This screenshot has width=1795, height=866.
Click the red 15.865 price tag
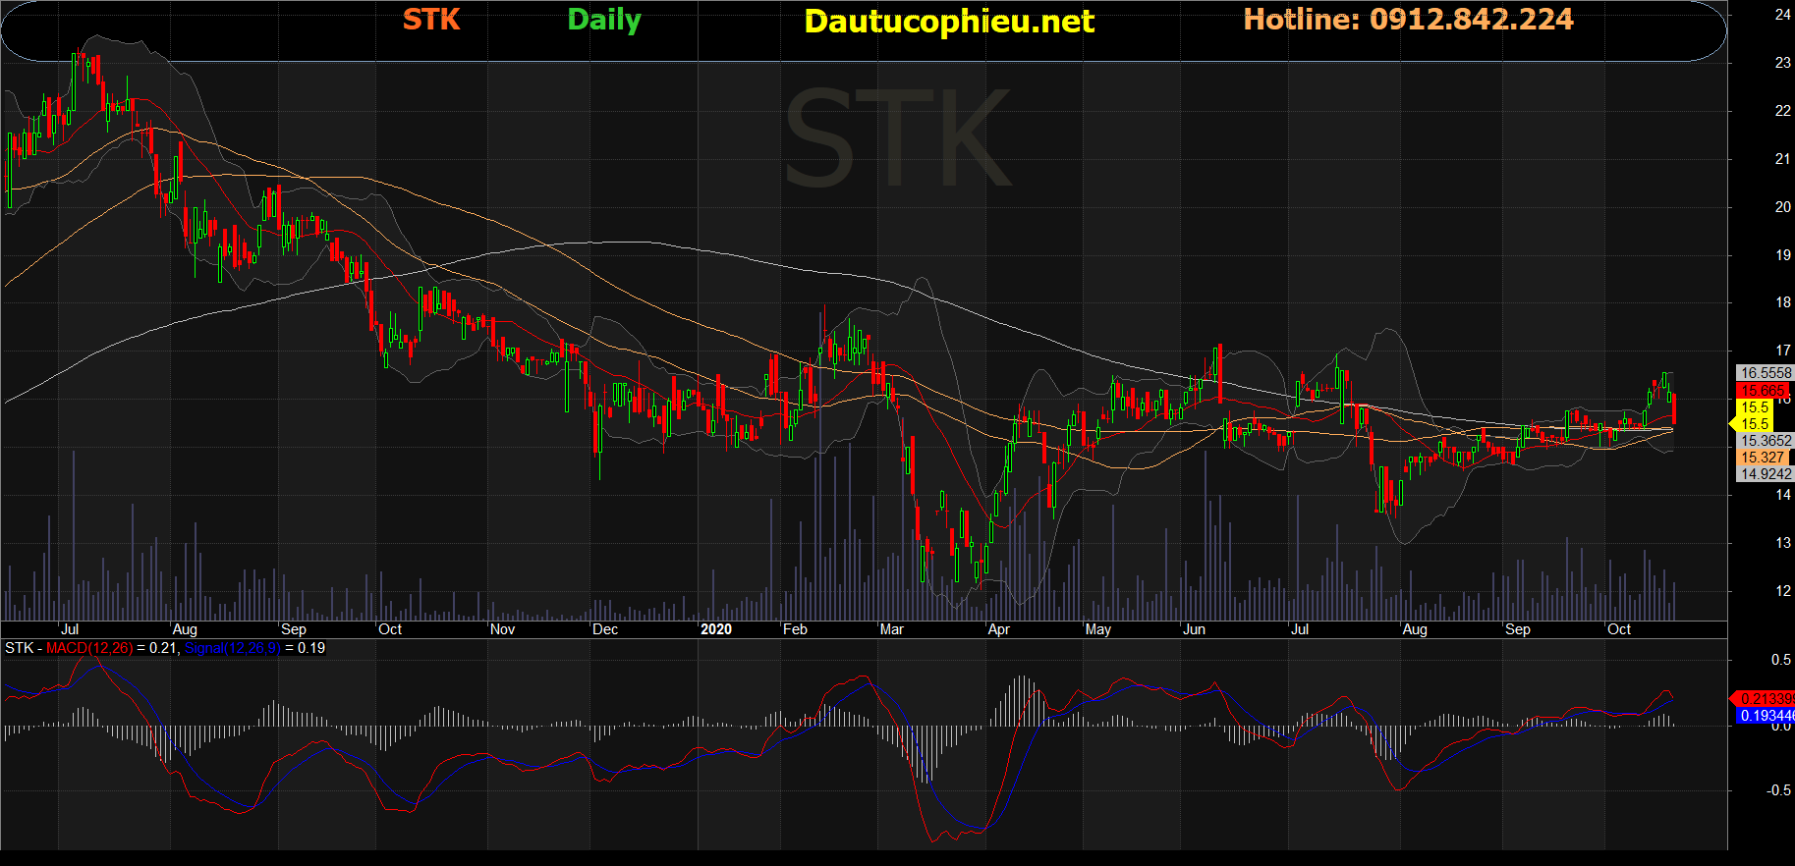[x=1763, y=391]
